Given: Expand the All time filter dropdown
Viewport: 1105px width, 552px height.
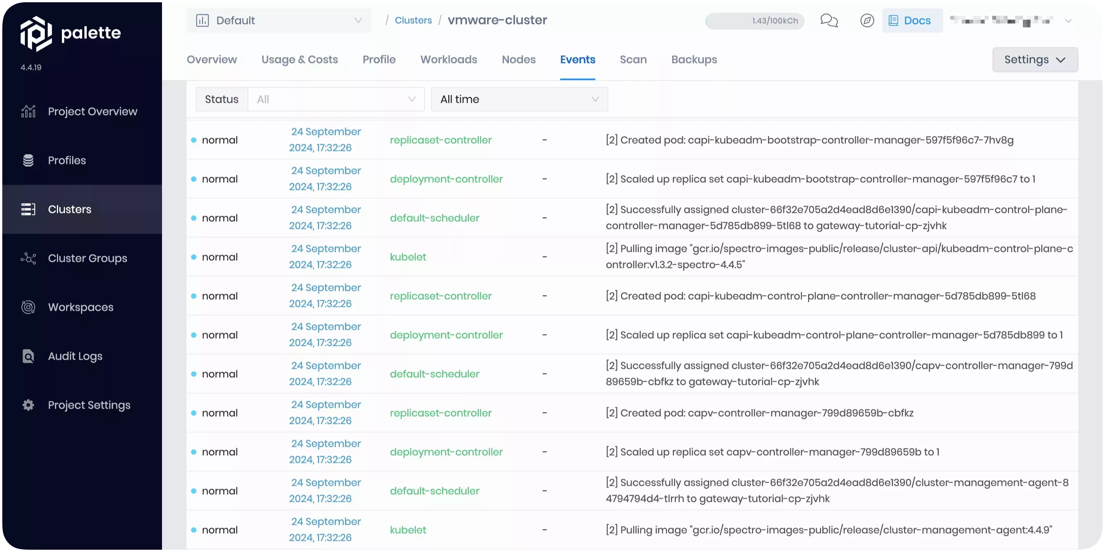Looking at the screenshot, I should (x=518, y=99).
